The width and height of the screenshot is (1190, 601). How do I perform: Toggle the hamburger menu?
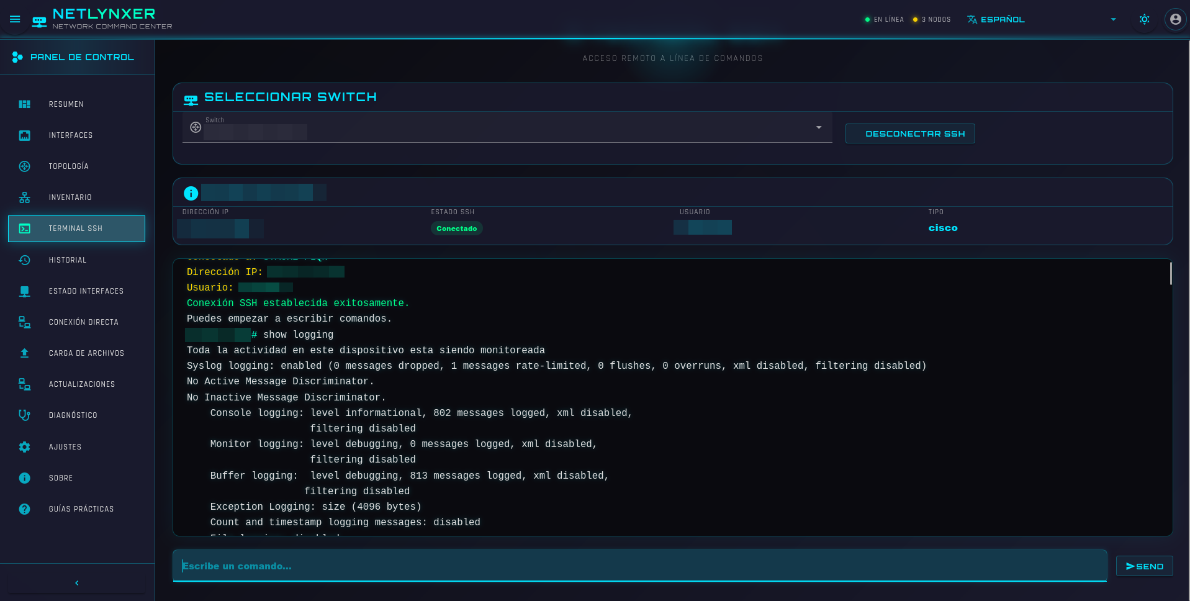tap(14, 19)
